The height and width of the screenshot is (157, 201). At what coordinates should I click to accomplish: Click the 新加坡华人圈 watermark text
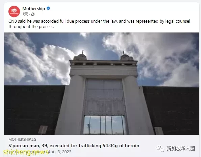[x=180, y=149]
